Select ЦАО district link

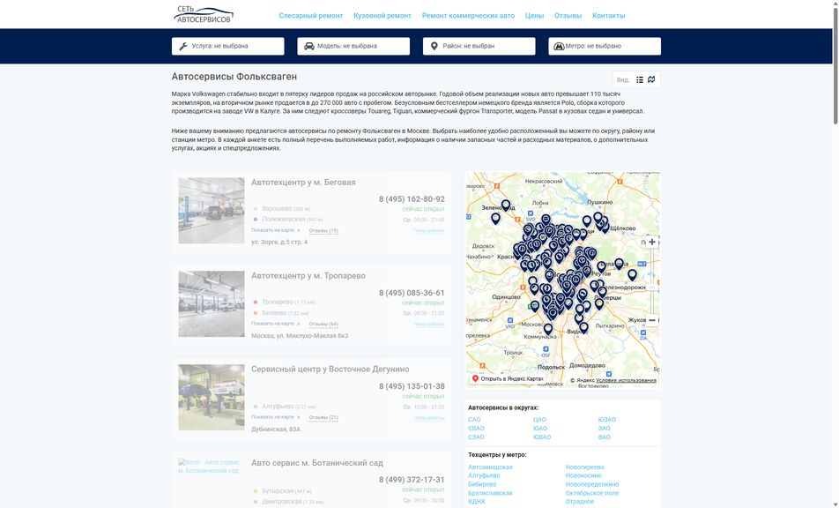[539, 420]
